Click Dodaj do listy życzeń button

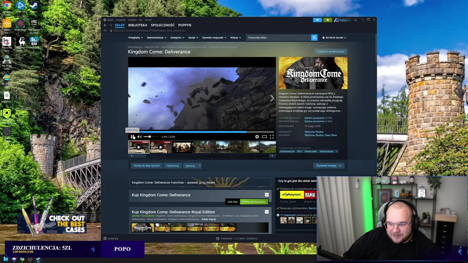147,165
